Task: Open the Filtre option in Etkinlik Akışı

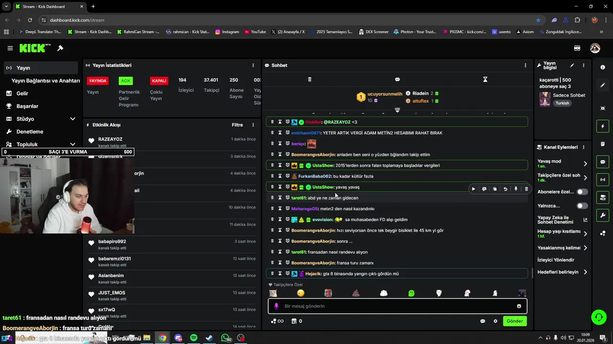Action: coord(237,125)
